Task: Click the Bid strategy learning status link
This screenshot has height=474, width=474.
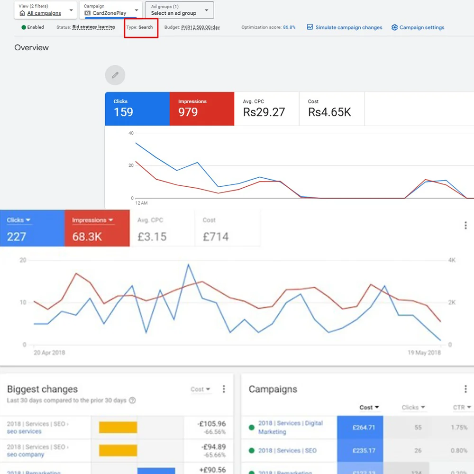Action: click(x=93, y=27)
